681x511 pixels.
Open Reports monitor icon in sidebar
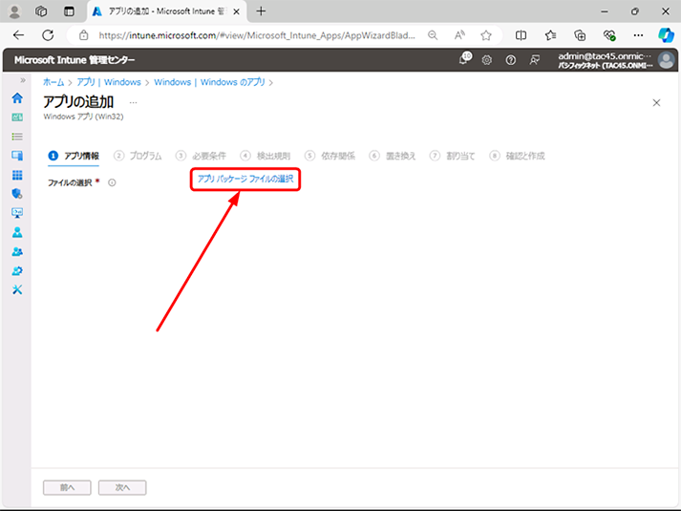point(17,213)
